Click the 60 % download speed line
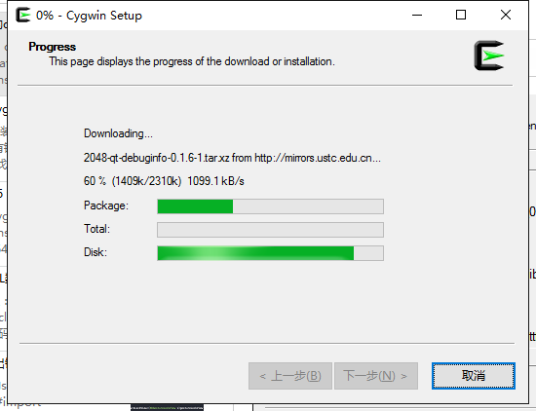This screenshot has width=536, height=411. [x=164, y=181]
